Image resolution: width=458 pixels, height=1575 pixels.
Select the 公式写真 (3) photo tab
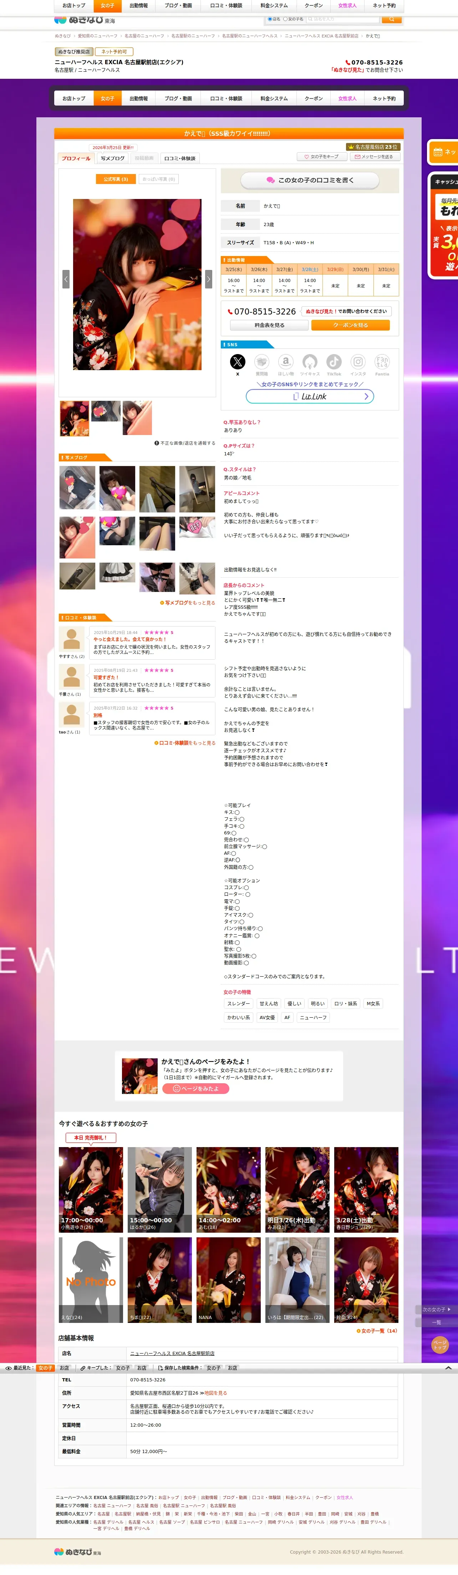click(x=116, y=179)
